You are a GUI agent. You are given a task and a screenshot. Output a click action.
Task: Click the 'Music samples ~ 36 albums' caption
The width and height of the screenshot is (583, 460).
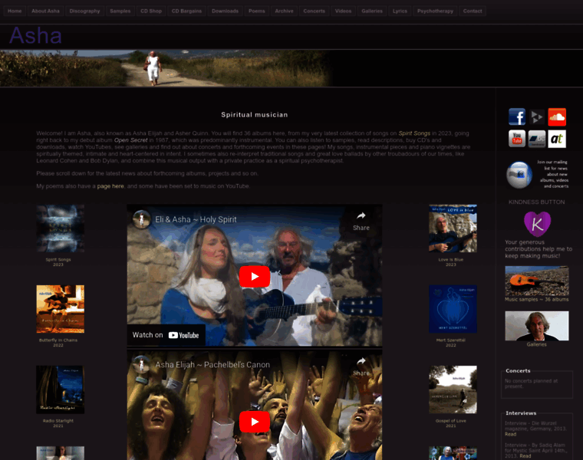click(x=537, y=300)
